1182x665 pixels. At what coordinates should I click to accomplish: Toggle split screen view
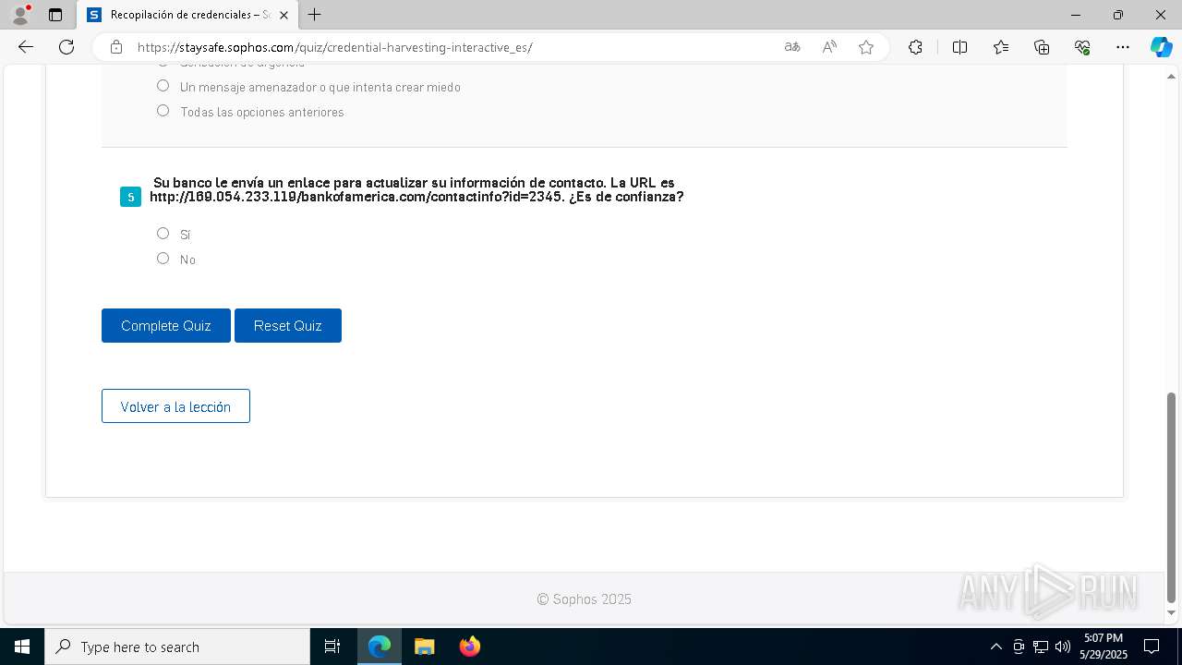[x=959, y=47]
